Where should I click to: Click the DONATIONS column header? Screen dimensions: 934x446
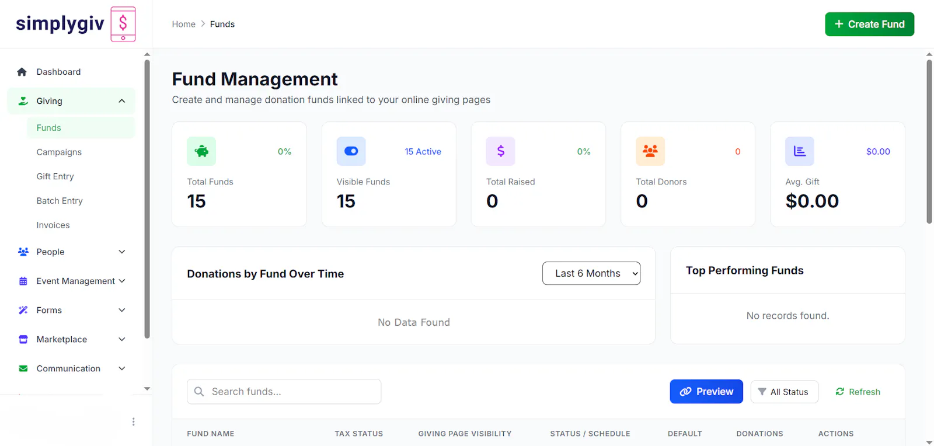[x=759, y=434]
